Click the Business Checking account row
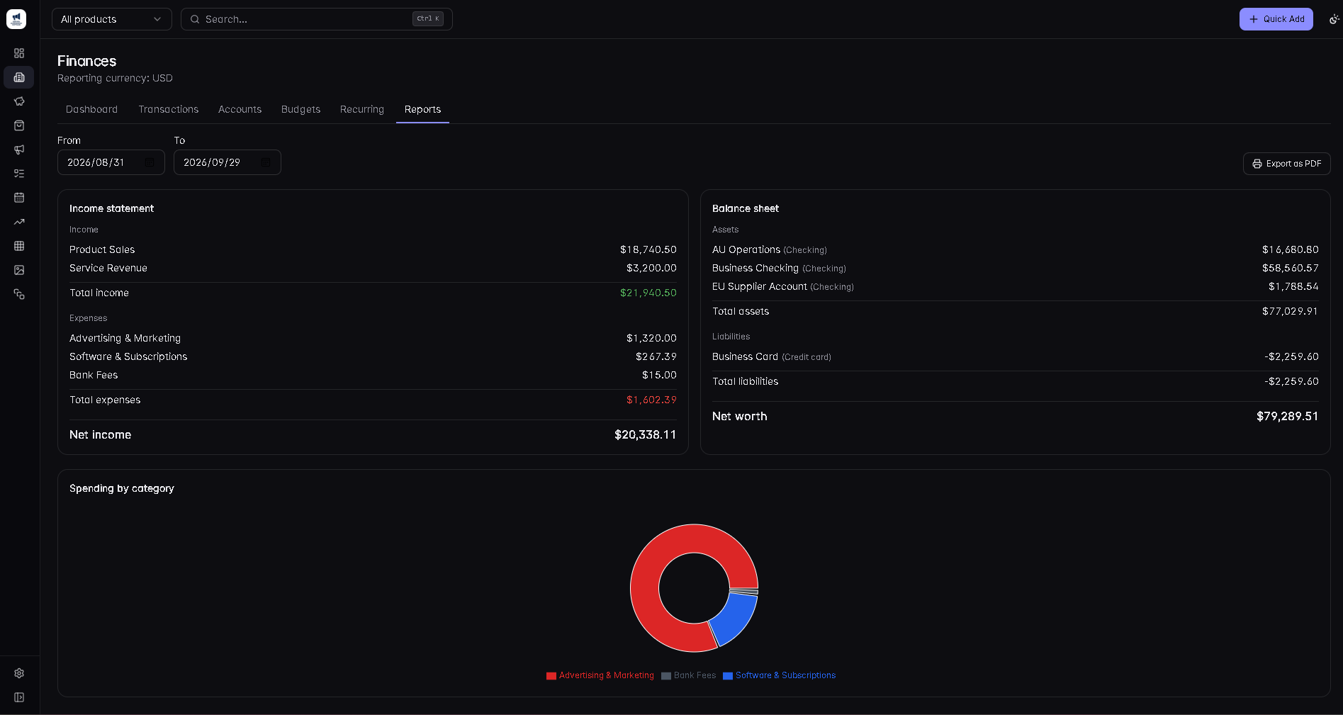The image size is (1343, 715). (1016, 268)
